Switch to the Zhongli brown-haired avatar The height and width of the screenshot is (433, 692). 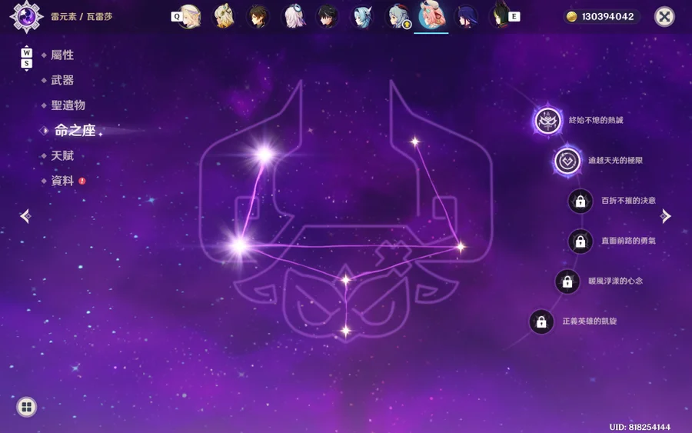(x=258, y=17)
